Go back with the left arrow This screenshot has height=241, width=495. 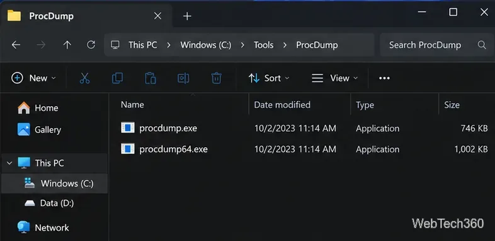tap(16, 45)
